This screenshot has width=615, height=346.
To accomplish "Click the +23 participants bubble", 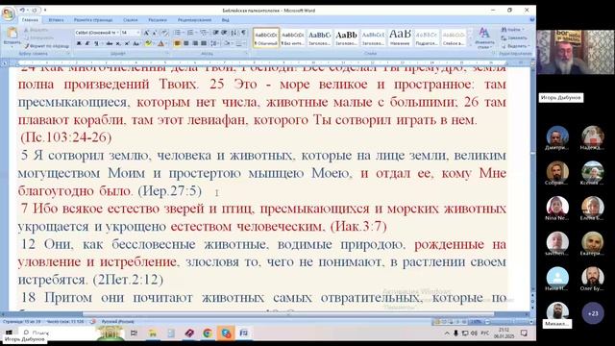I will click(593, 313).
